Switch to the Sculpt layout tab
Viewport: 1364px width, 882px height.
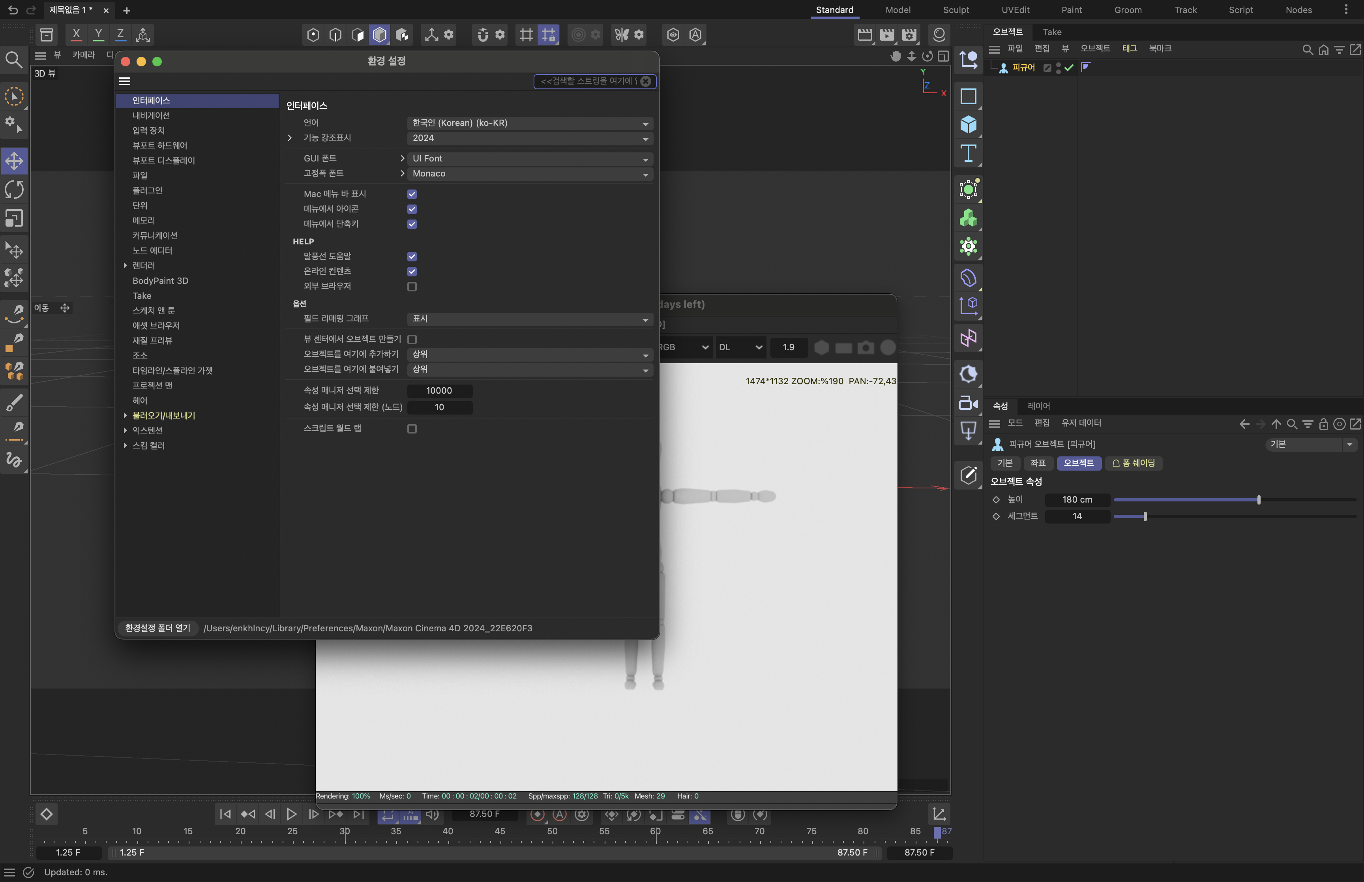(x=956, y=10)
